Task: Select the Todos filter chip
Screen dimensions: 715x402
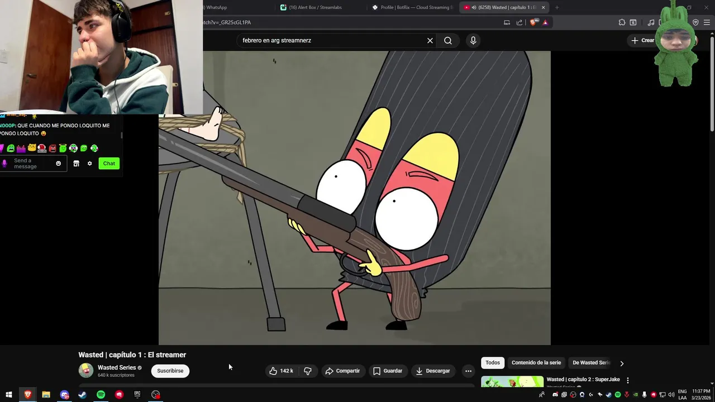Action: [493, 363]
